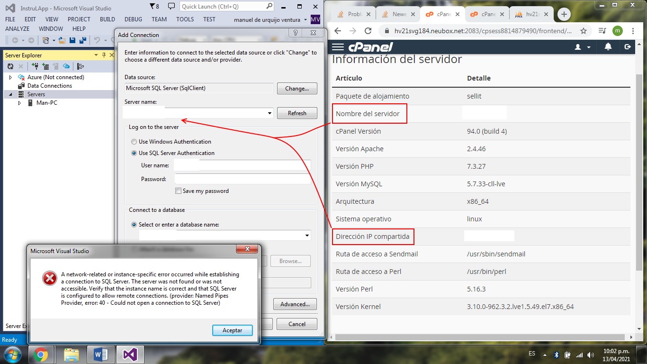Screen dimensions: 647x364
Task: Open the Server Explorer window position dropdown
Action: tap(96, 55)
